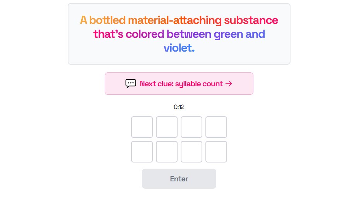Focus the first letter box in the bottom row
359x201 pixels.
[142, 152]
